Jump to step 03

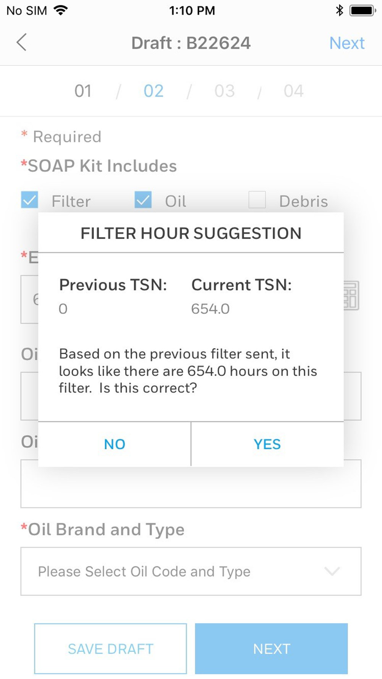point(225,91)
